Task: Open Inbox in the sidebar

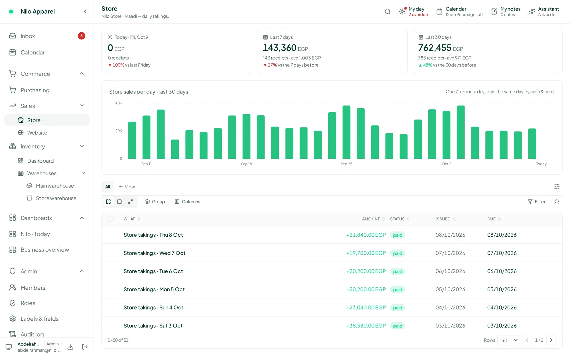Action: click(47, 36)
